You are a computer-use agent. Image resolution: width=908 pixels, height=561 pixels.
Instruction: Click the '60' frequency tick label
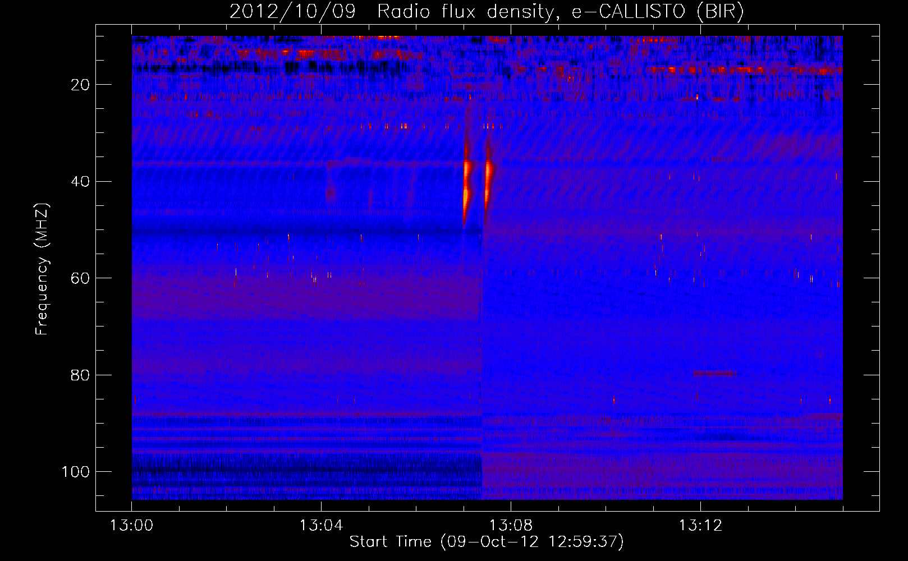coord(81,278)
